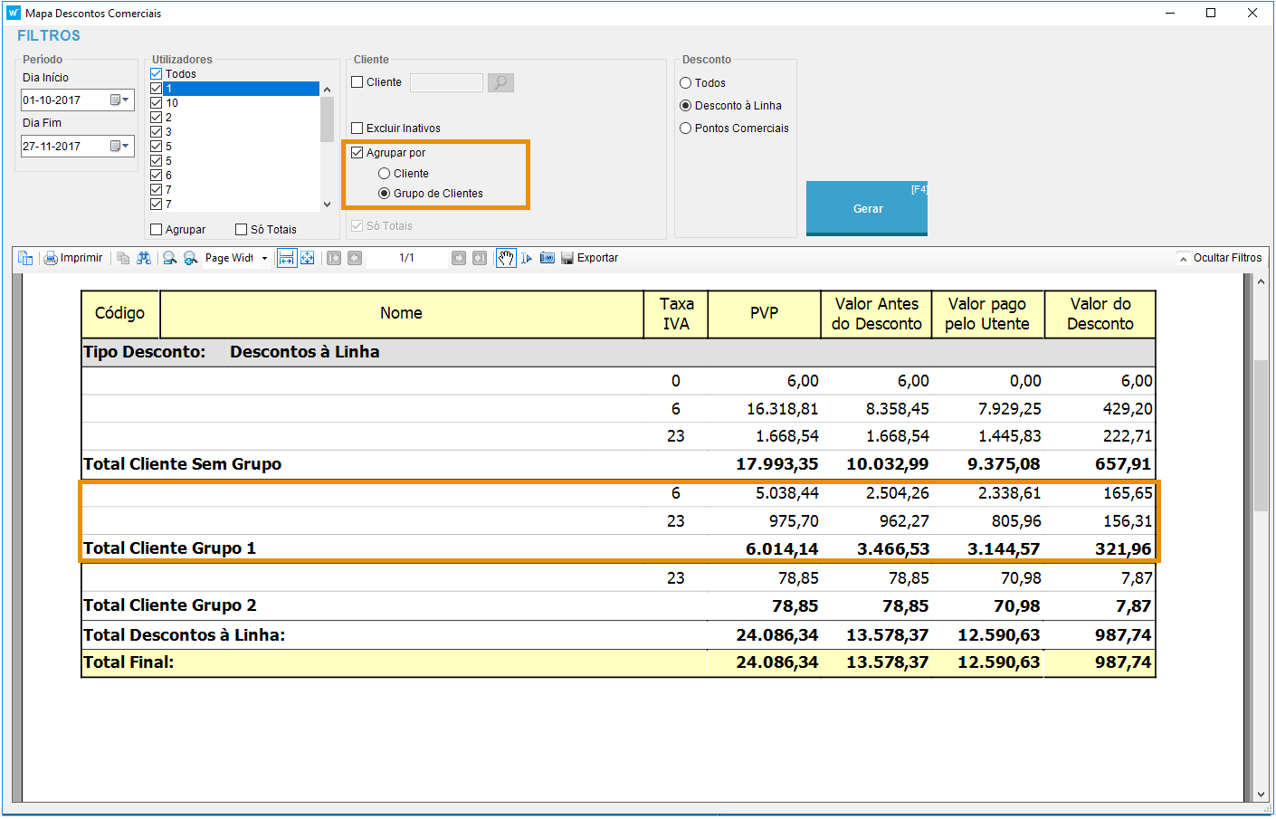1276x819 pixels.
Task: Select the fit whole page icon
Action: [x=308, y=258]
